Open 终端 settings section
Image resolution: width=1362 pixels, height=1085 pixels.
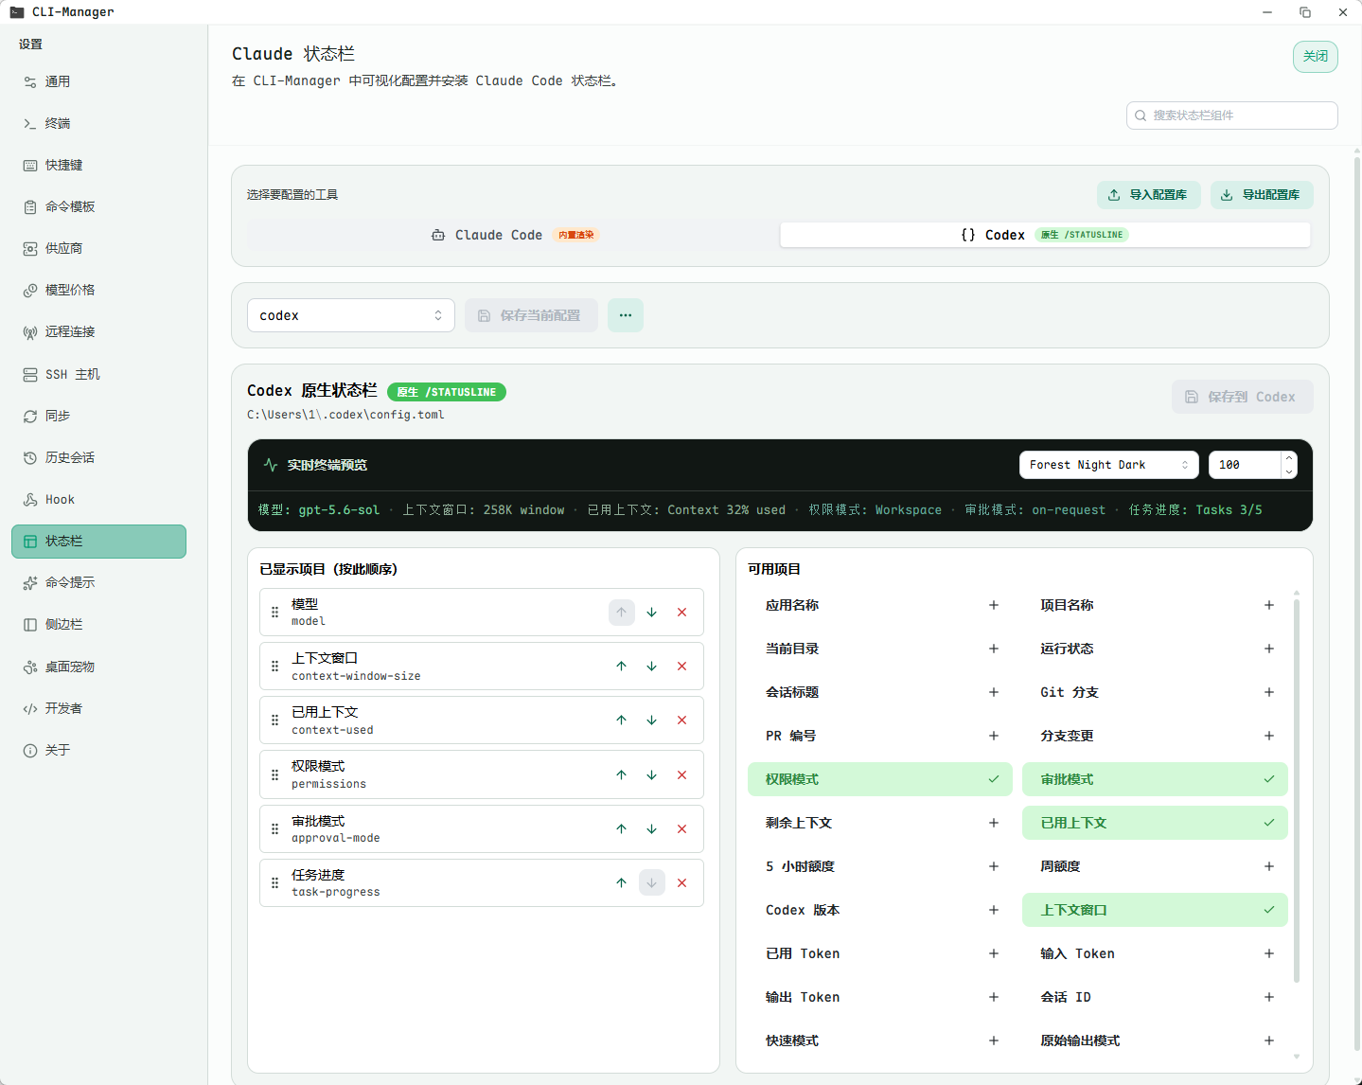point(98,123)
